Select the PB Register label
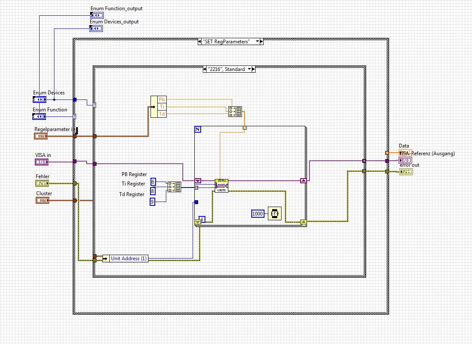Viewport: 472px width, 344px height. 134,174
